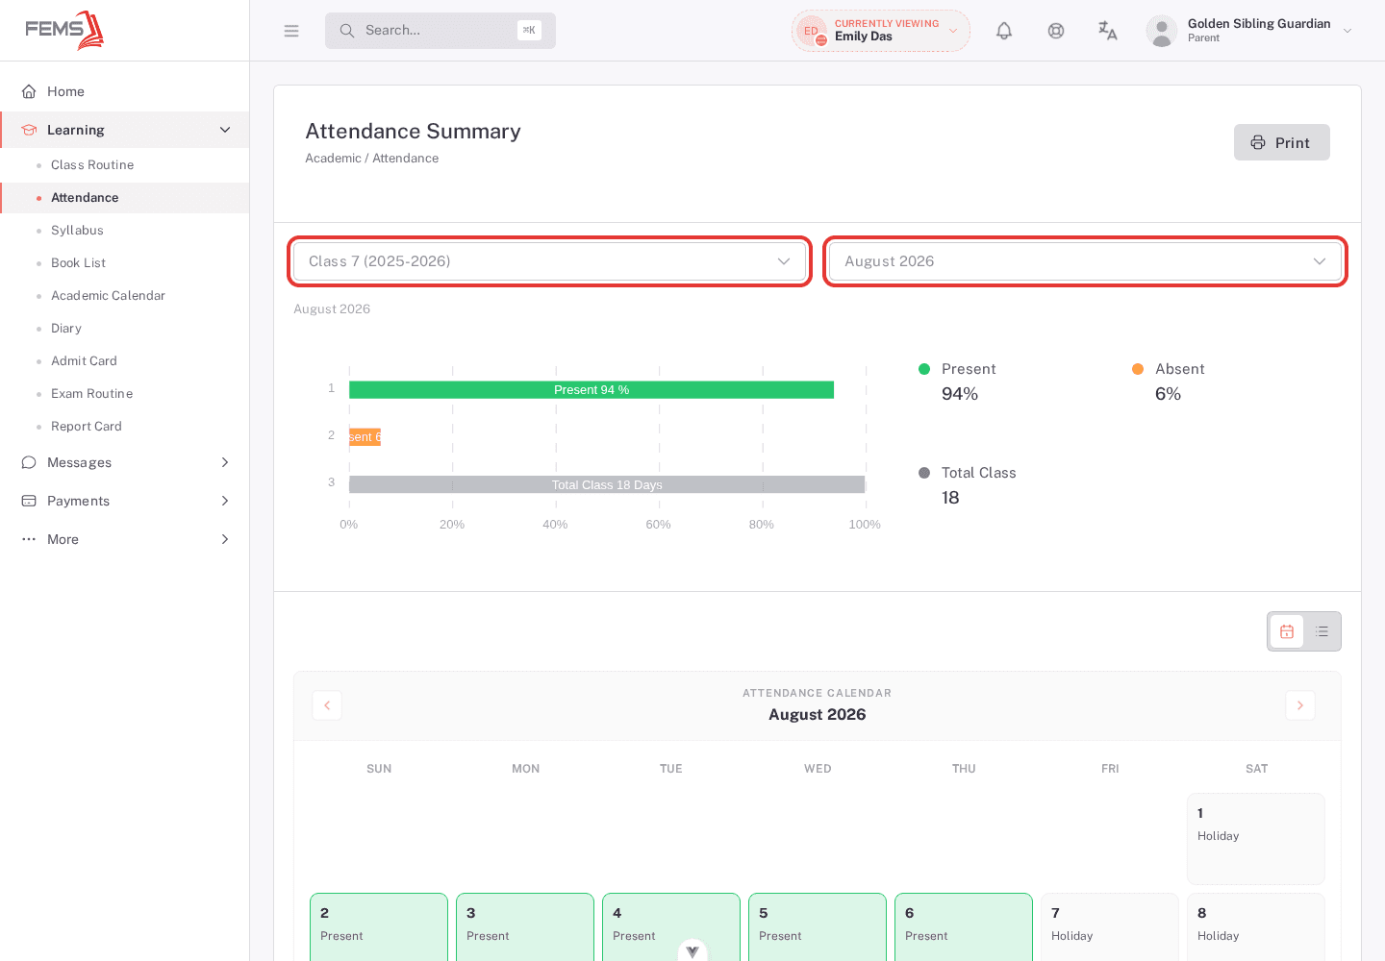Click the orange Absent legend dot
This screenshot has width=1385, height=961.
coord(1138,369)
